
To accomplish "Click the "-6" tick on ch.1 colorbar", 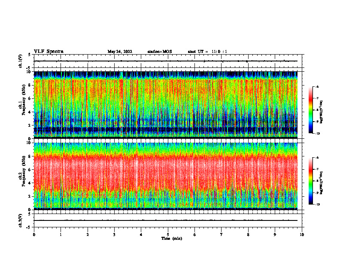I will [317, 87].
